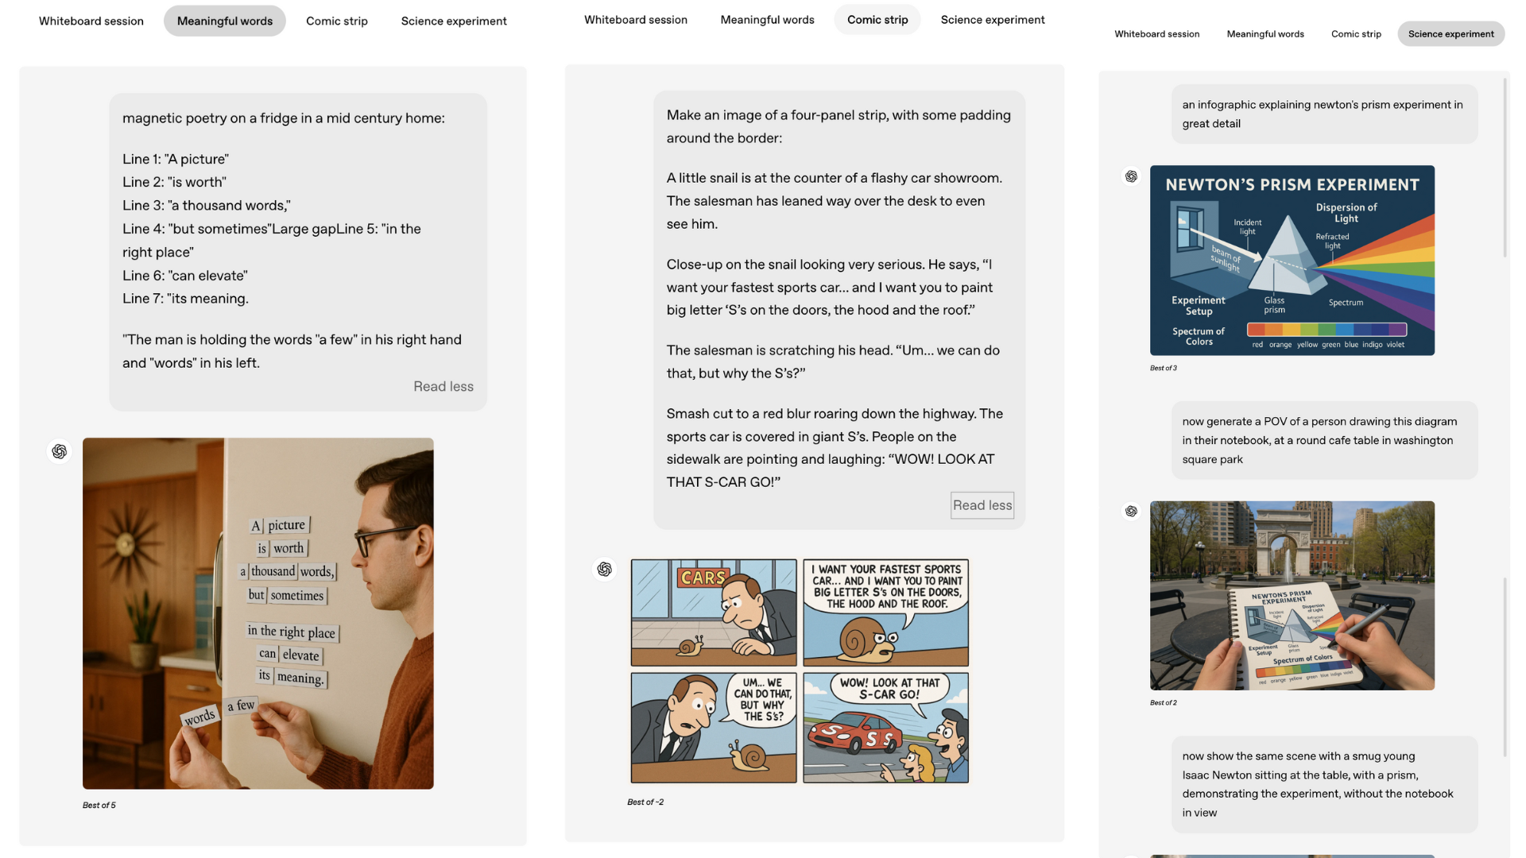Click the 'The salesman is scratching his head' paragraph

pyautogui.click(x=833, y=361)
